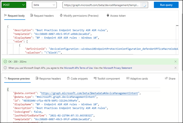Screen dimensions: 183x123
Task: Open the @odata.context metadata URL link
Action: click(x=90, y=93)
